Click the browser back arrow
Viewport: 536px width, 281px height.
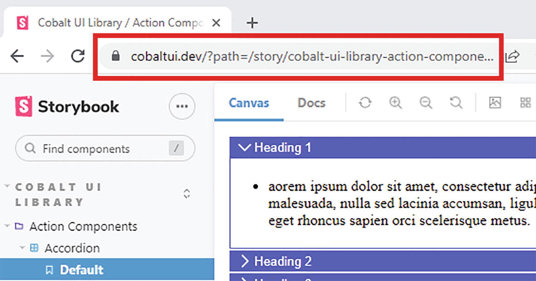click(17, 56)
